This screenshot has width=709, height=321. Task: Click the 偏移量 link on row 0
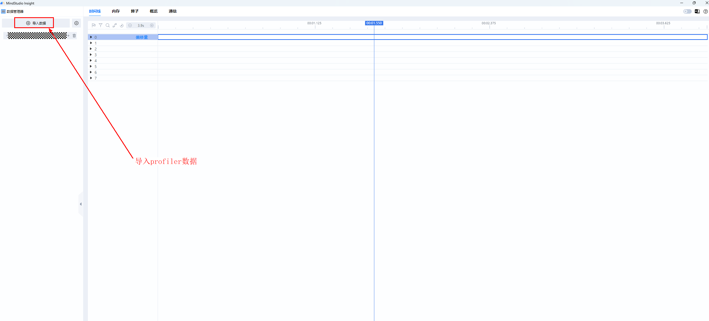click(142, 37)
